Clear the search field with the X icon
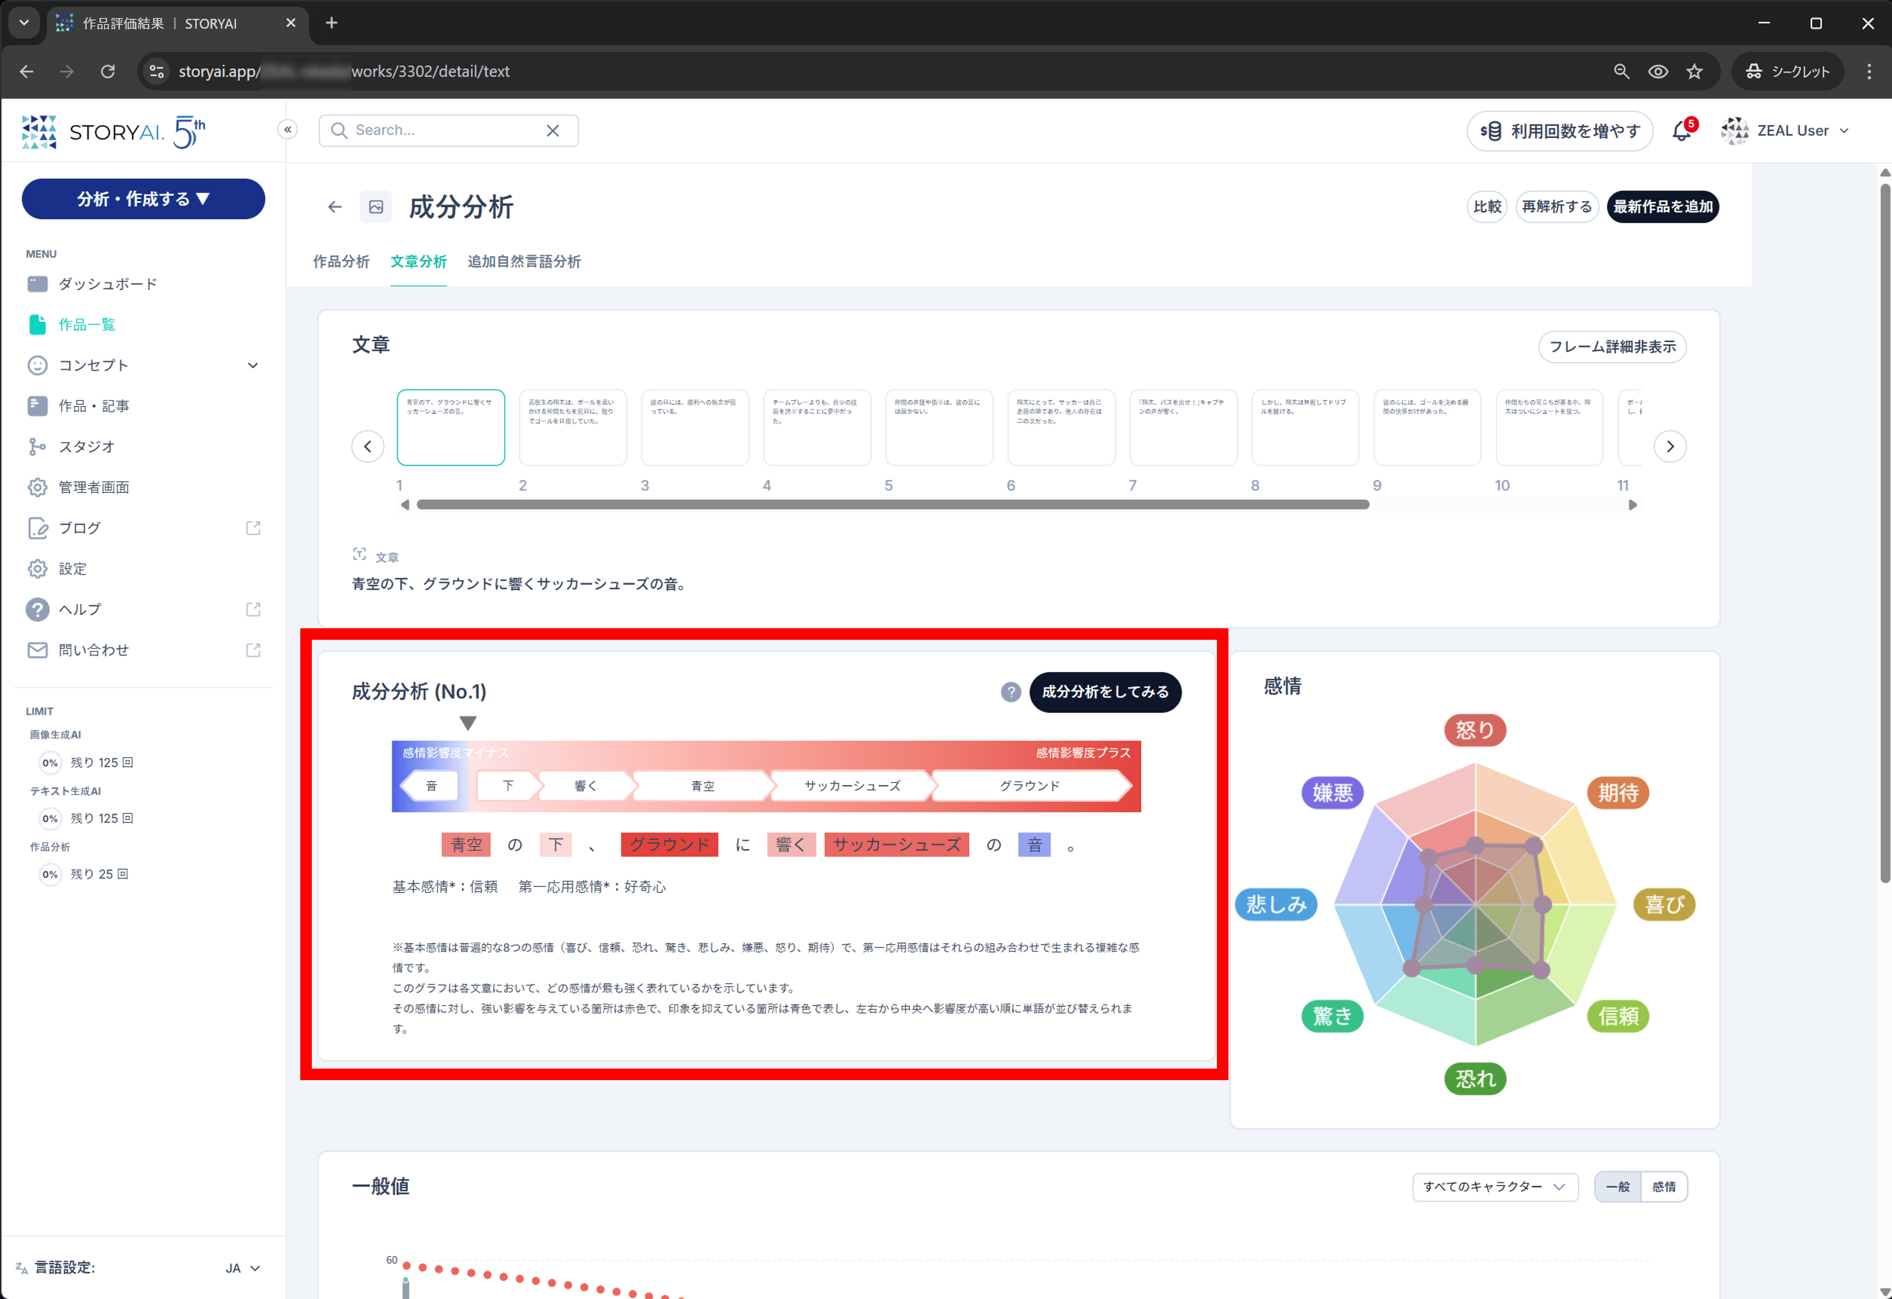The width and height of the screenshot is (1892, 1299). click(553, 130)
